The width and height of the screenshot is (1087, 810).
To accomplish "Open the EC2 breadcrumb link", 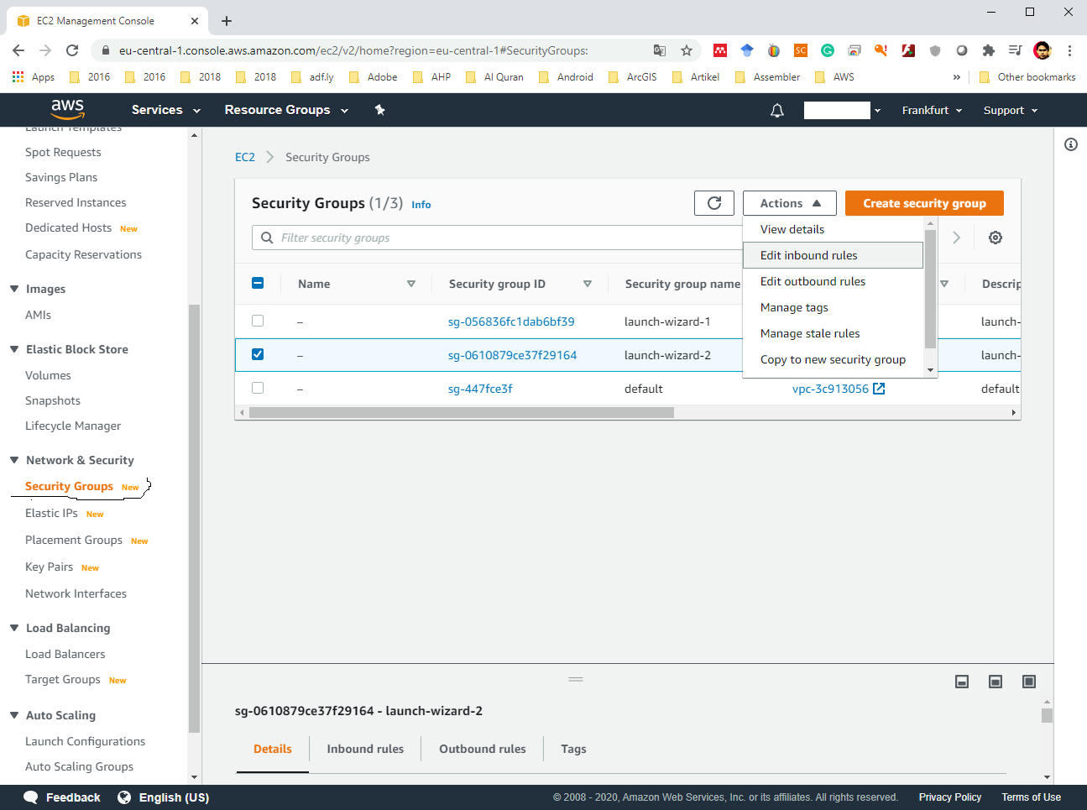I will (245, 157).
